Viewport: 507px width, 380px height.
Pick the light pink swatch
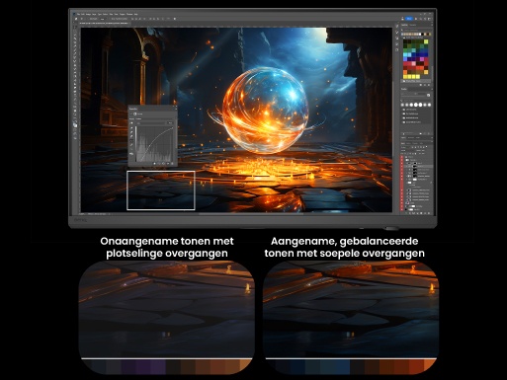pos(413,63)
